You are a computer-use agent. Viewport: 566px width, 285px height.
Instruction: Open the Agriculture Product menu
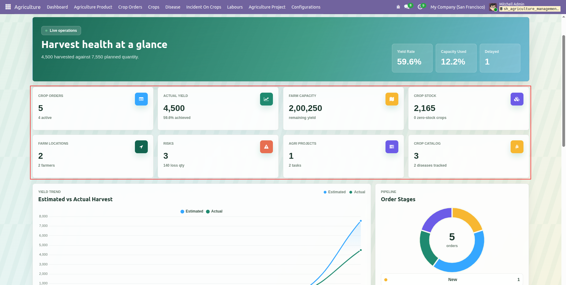click(x=93, y=7)
